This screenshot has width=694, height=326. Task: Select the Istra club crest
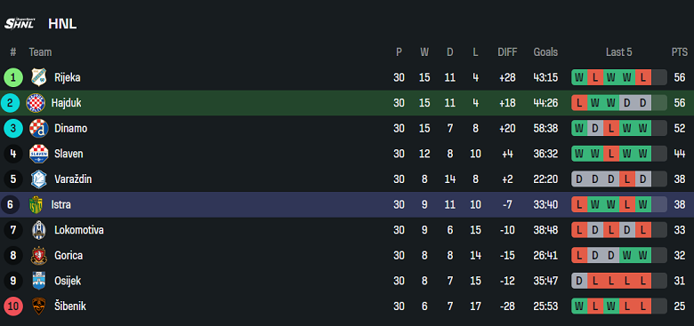click(36, 205)
